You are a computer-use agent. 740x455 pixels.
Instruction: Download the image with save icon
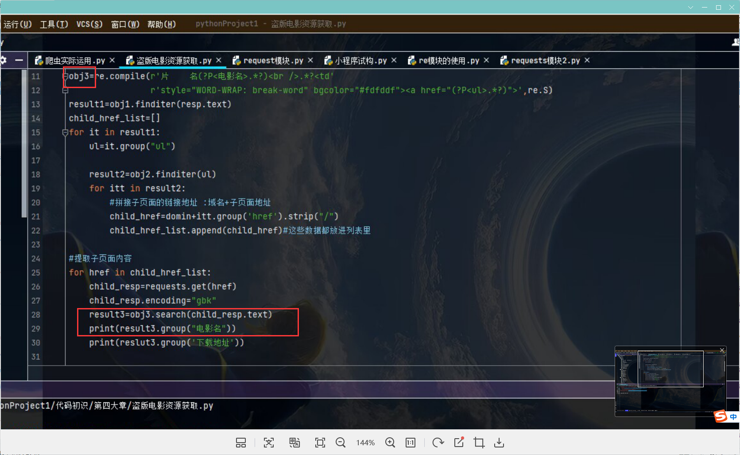click(499, 443)
